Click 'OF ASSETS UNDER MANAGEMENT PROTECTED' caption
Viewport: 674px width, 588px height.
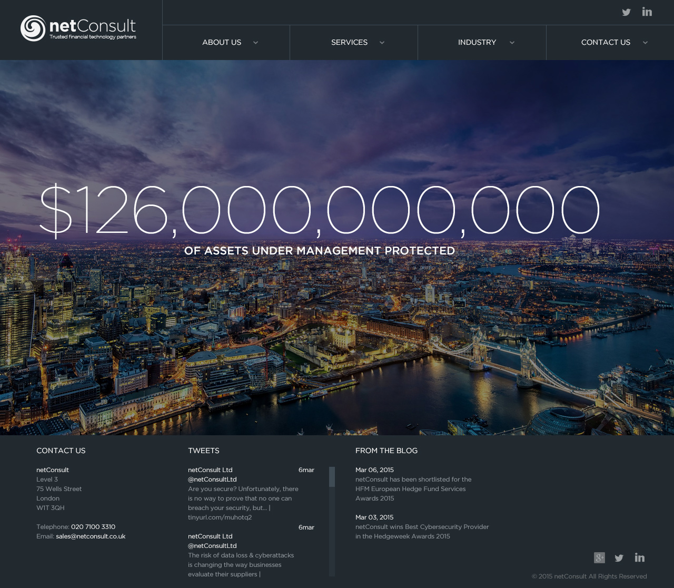pyautogui.click(x=320, y=251)
